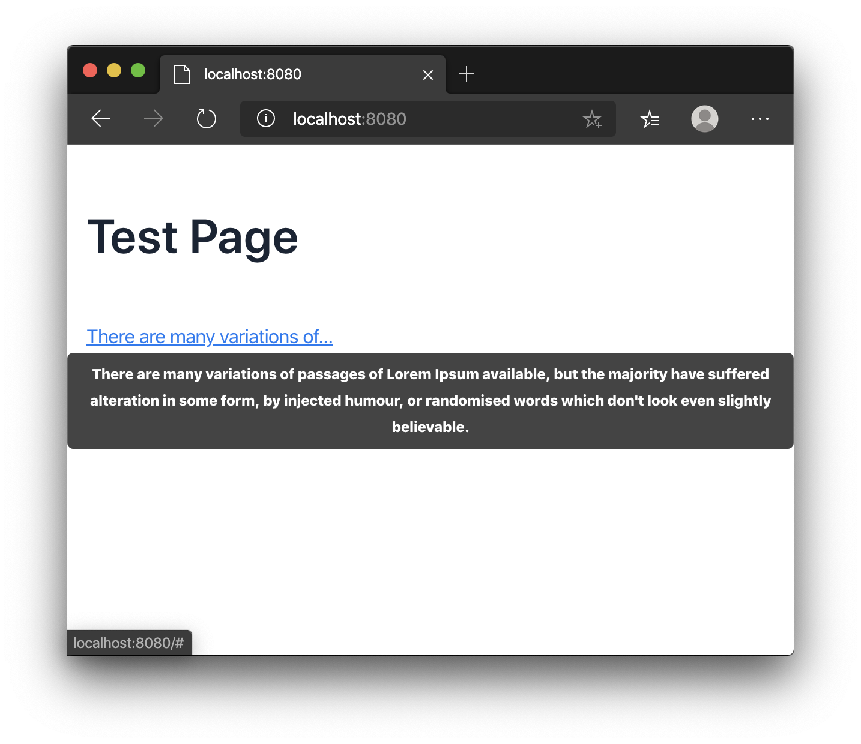Click the 'Test Page' heading

coord(193,238)
